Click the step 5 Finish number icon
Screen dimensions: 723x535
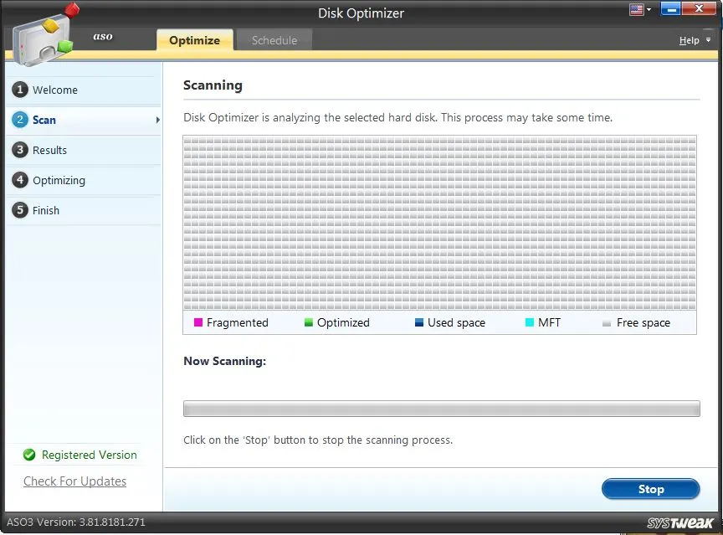[x=20, y=210]
